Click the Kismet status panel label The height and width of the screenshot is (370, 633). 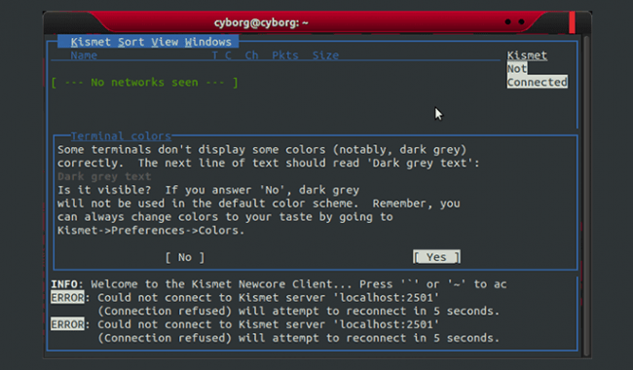[527, 55]
